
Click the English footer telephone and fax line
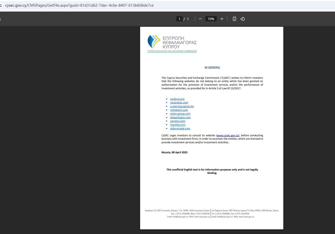coord(230,214)
